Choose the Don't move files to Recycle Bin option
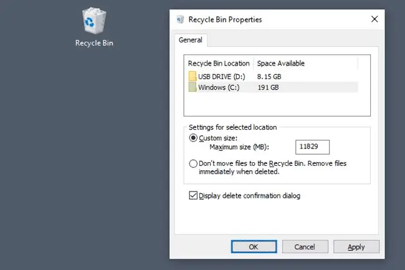This screenshot has width=405, height=270. (x=193, y=163)
